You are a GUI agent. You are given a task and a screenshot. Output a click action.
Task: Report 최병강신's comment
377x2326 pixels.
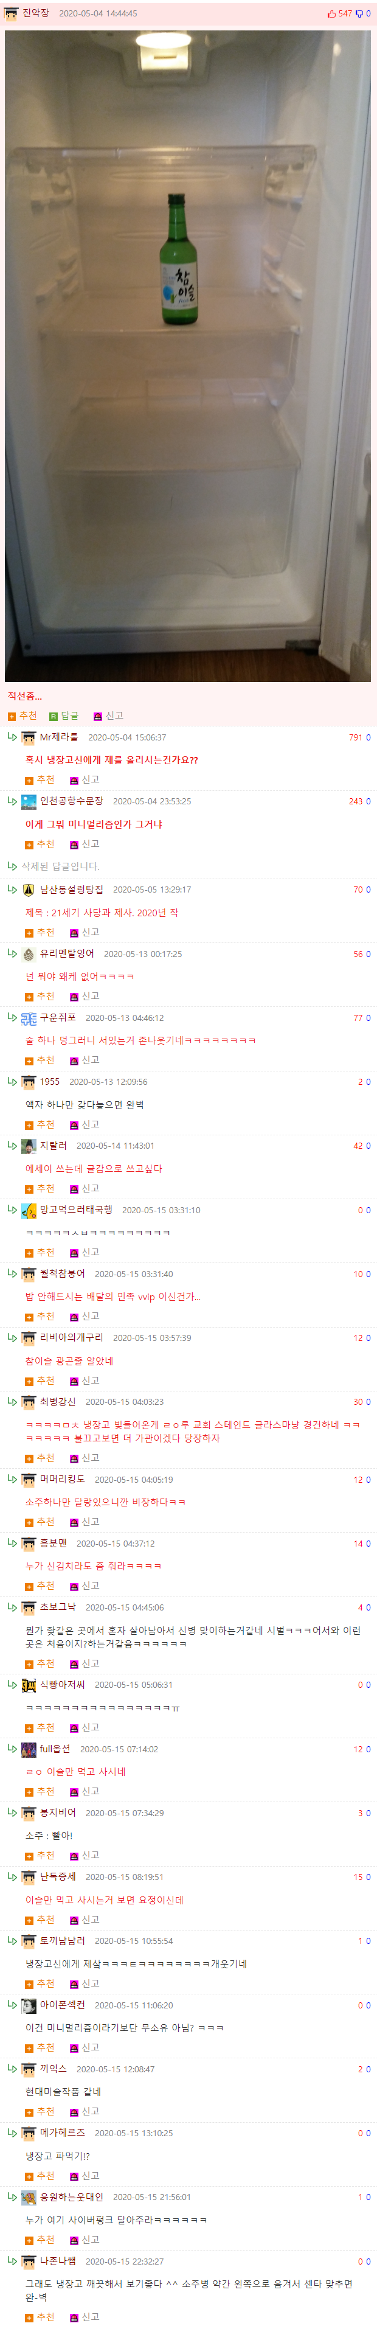(85, 1457)
